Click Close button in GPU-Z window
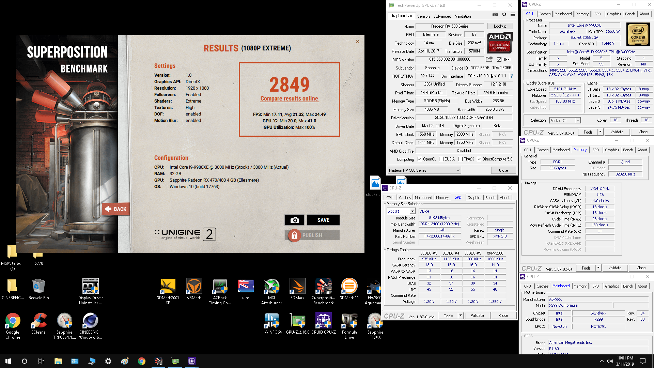Screen dimensions: 654x368 pyautogui.click(x=503, y=170)
